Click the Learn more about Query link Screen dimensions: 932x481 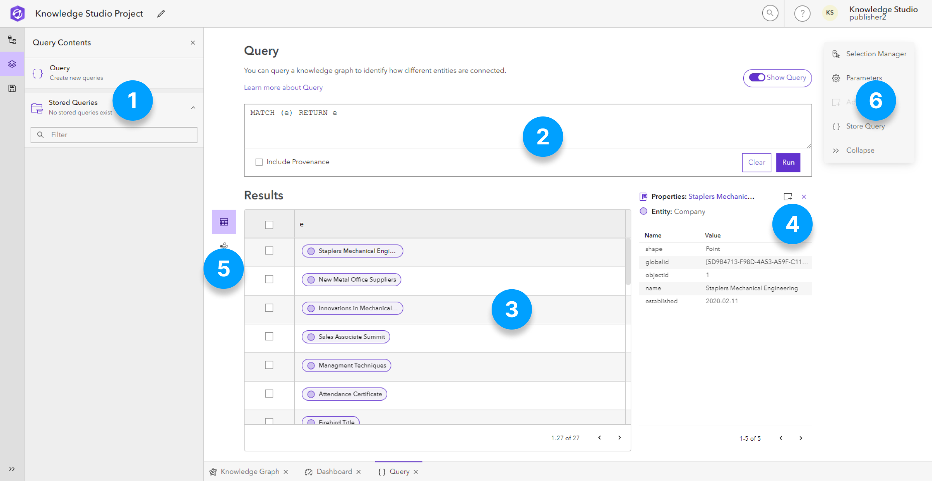tap(283, 87)
